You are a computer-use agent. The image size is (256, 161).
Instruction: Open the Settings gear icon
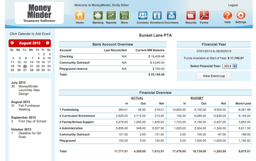point(241,15)
